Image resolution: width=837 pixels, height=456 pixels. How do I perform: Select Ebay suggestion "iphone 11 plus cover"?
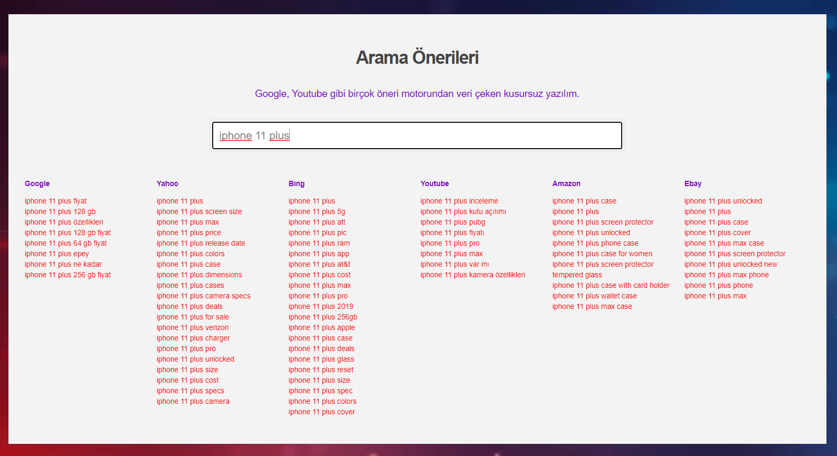[x=718, y=232]
